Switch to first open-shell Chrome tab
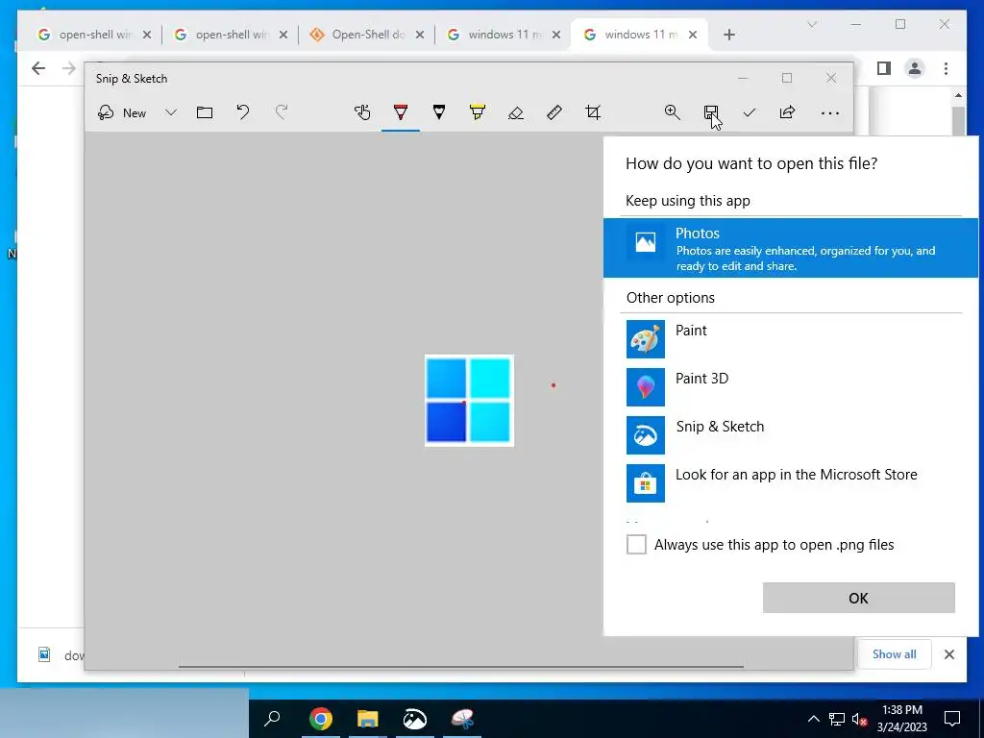Screen dimensions: 984x738 click(94, 35)
